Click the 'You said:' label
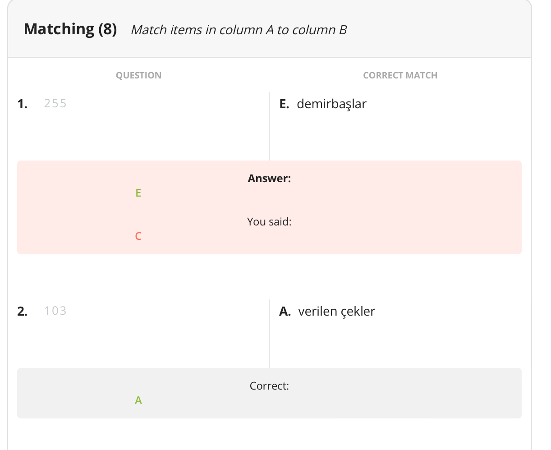This screenshot has height=450, width=551. 269,222
